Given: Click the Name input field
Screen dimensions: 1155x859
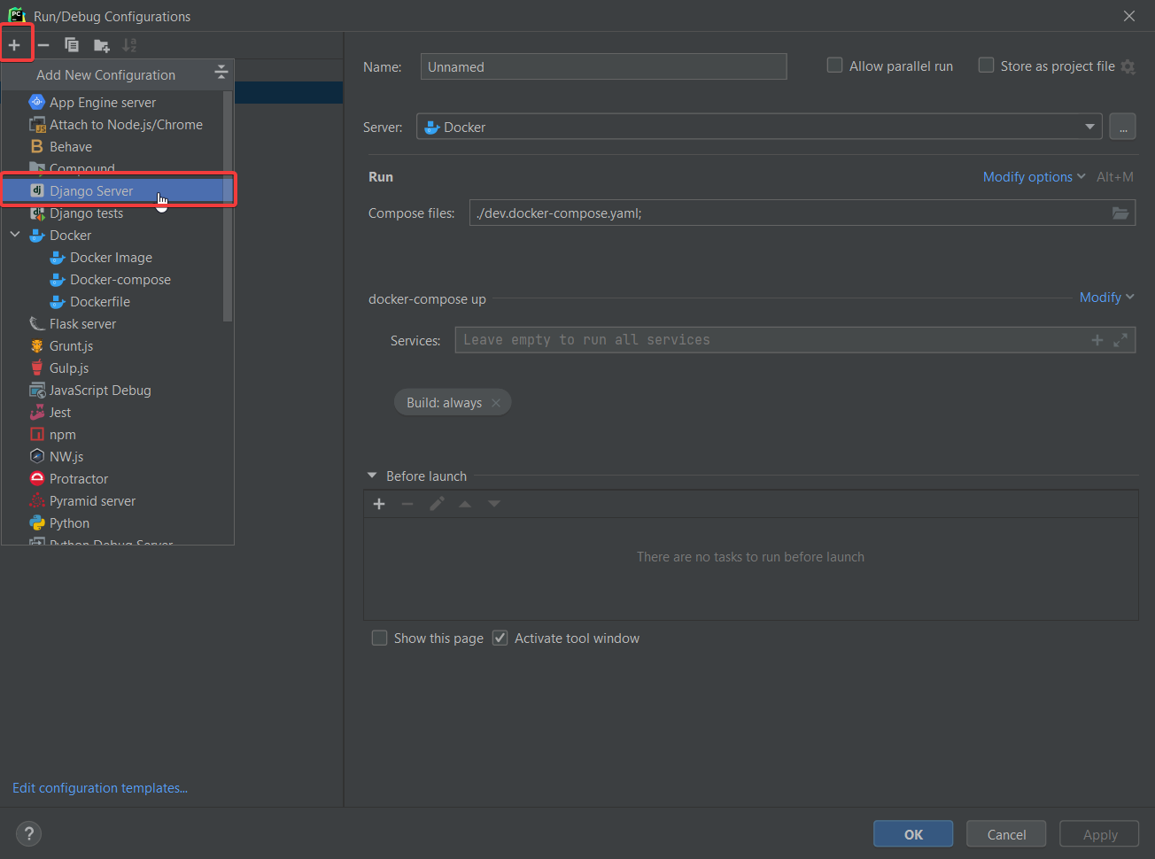Looking at the screenshot, I should pos(603,67).
